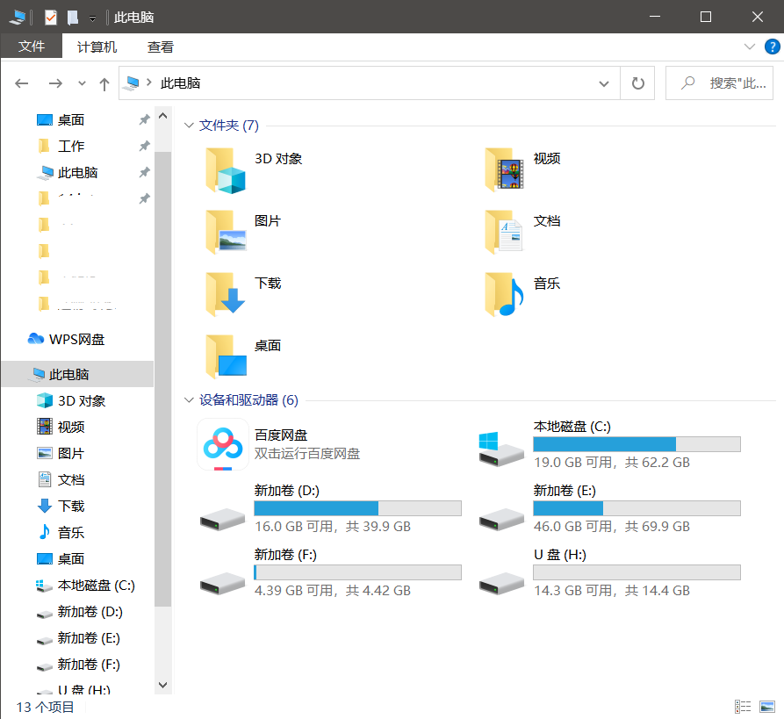This screenshot has width=784, height=719.
Task: Open the 查看 ribbon tab
Action: tap(161, 47)
